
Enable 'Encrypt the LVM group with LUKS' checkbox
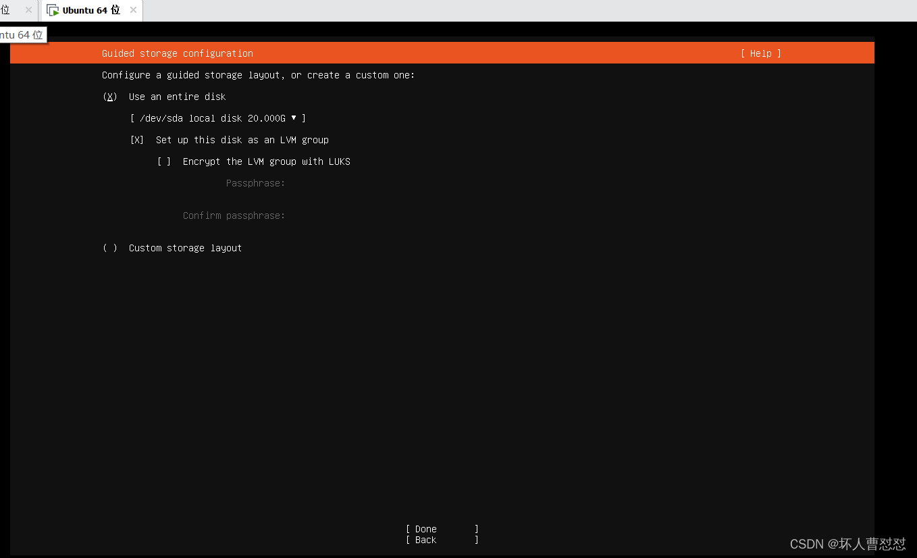coord(164,161)
